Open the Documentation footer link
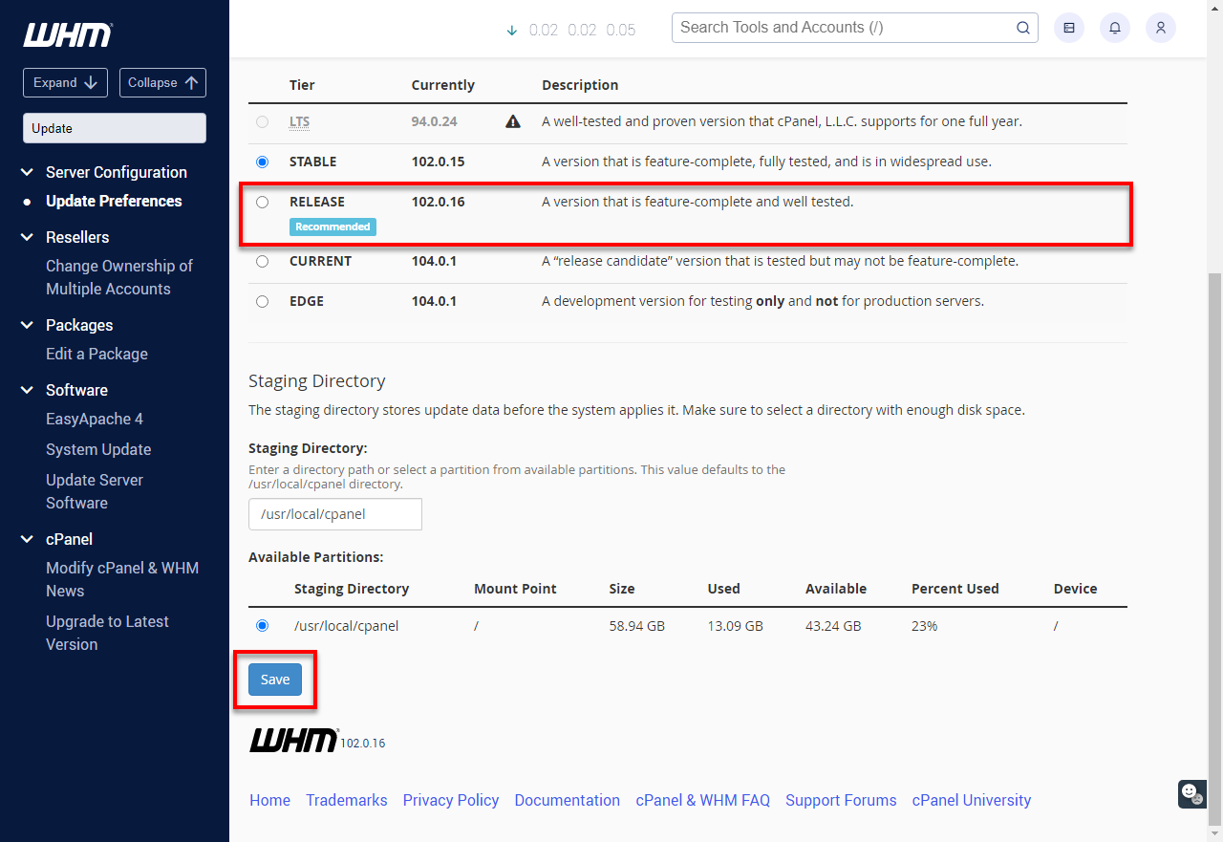 [567, 800]
